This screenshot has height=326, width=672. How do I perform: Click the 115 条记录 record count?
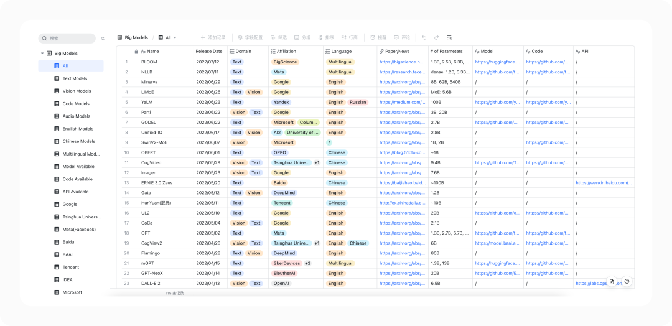174,294
